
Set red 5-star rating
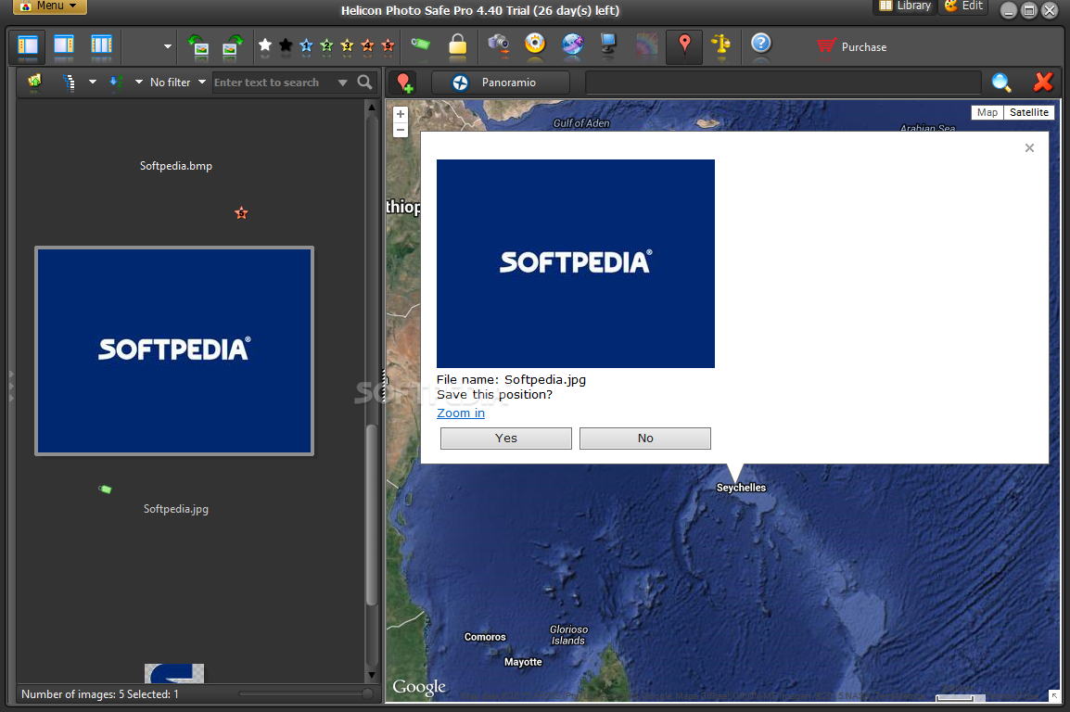pos(388,45)
